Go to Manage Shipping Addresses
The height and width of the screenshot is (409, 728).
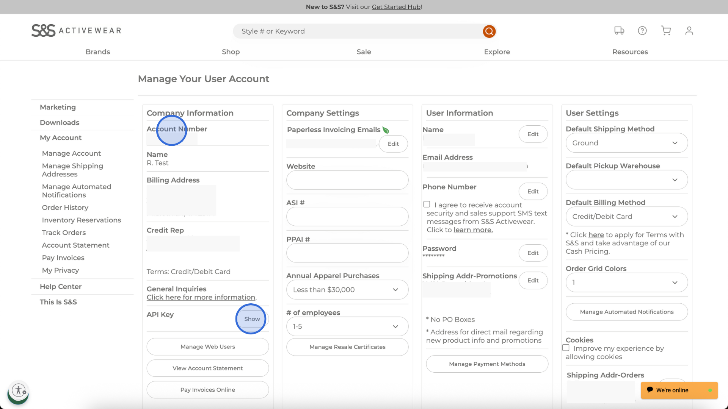[x=72, y=170]
